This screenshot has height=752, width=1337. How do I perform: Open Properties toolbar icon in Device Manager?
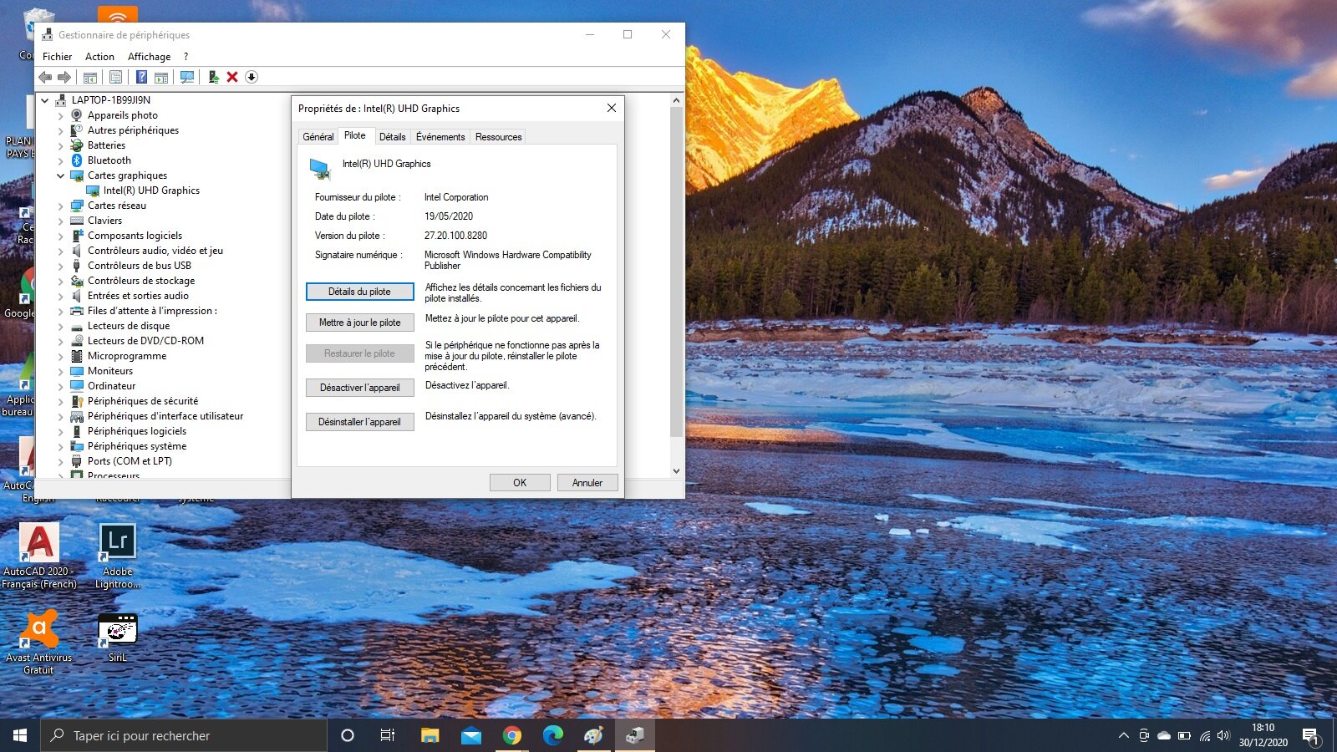(x=116, y=77)
